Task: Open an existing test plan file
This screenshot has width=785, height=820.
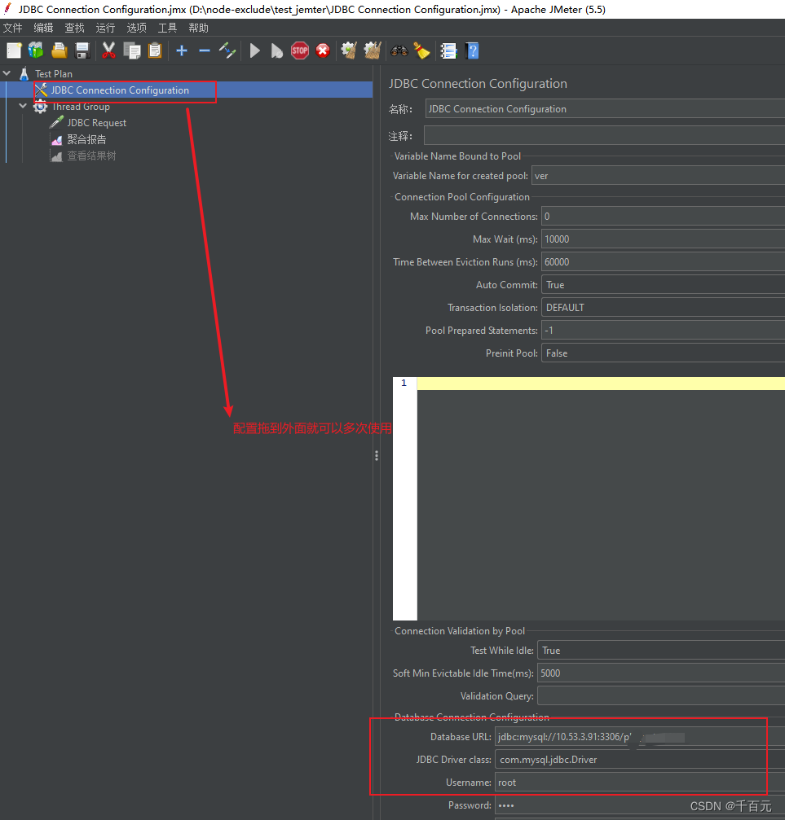Action: click(x=59, y=50)
